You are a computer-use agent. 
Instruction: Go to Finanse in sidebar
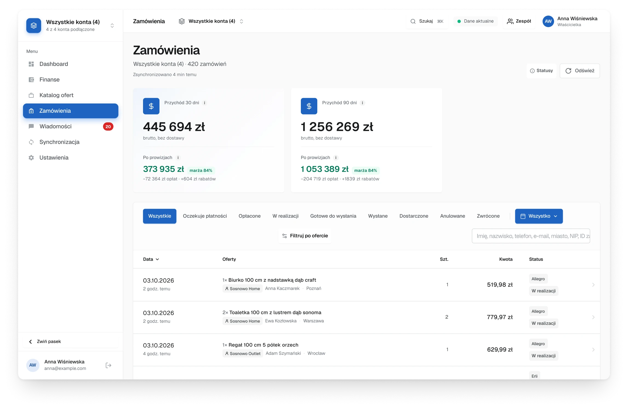71,80
